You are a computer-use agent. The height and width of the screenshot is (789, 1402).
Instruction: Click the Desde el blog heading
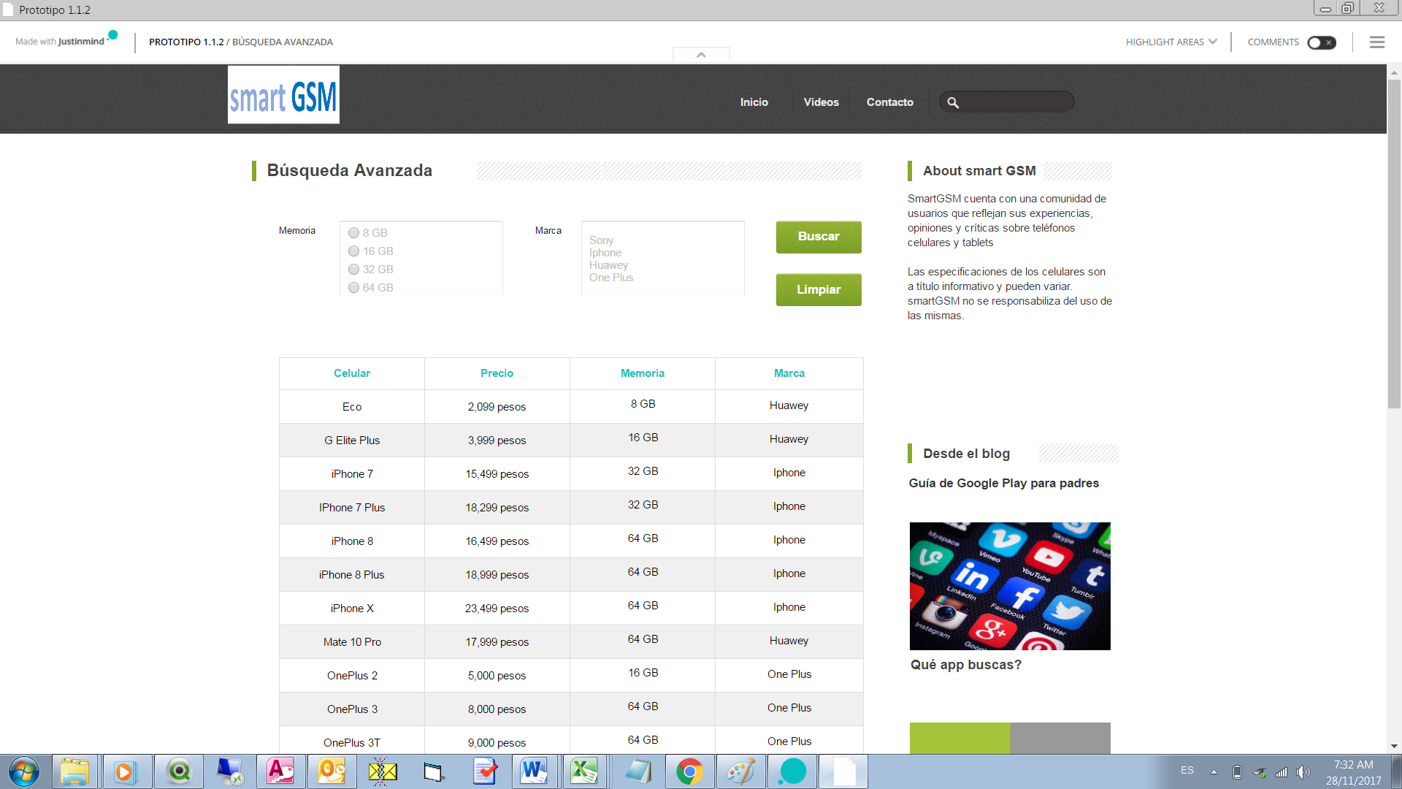[x=966, y=454]
